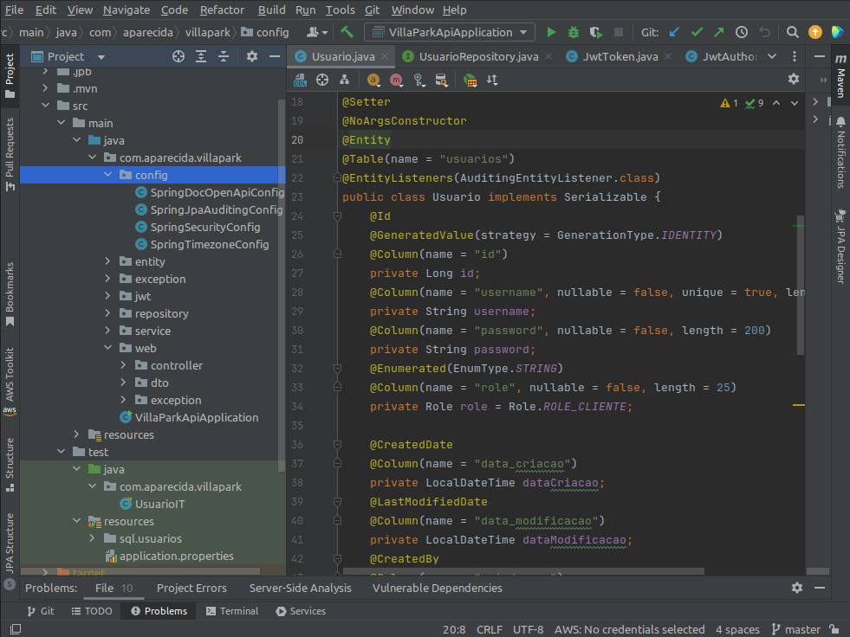Image resolution: width=850 pixels, height=637 pixels.
Task: Run VillaParkApiApplication with the green play button
Action: click(x=551, y=32)
